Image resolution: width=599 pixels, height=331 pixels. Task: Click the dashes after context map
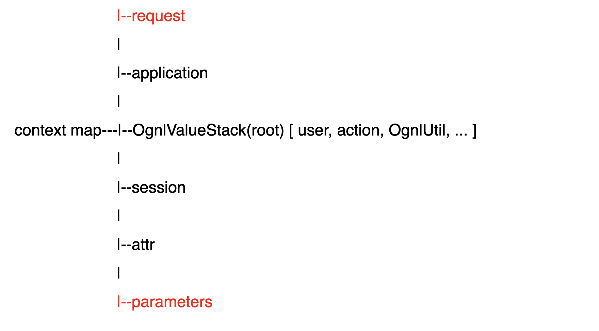pyautogui.click(x=109, y=132)
